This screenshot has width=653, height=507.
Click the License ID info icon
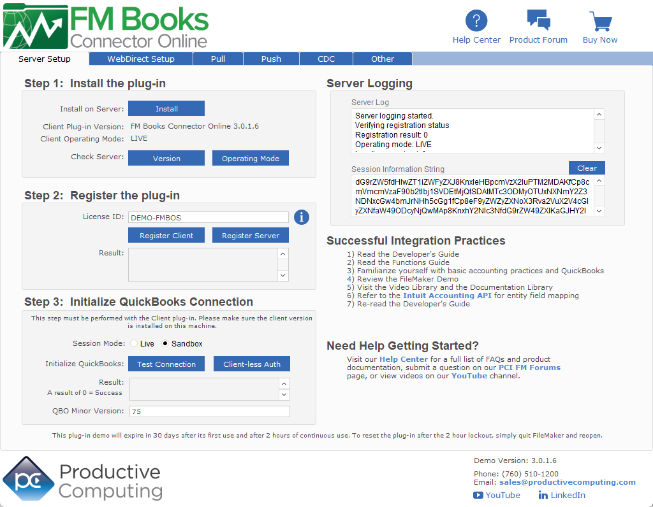pos(302,217)
